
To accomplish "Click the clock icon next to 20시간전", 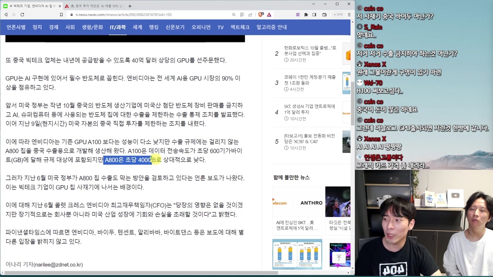I will point(286,60).
